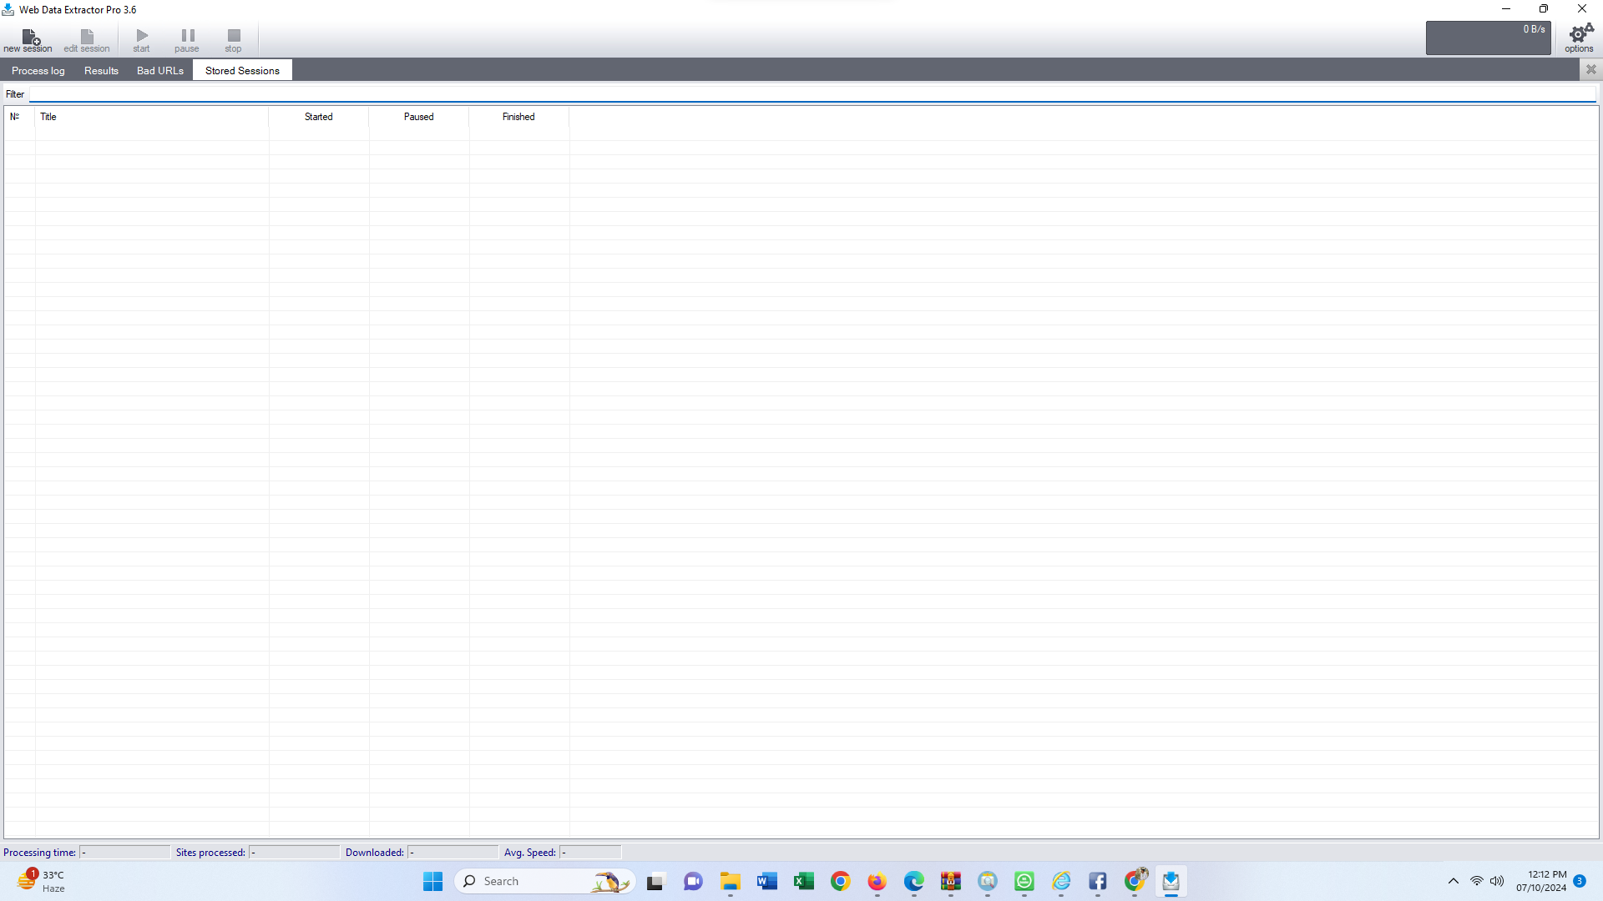Sort sessions by the Finished column
The width and height of the screenshot is (1603, 901).
pyautogui.click(x=518, y=117)
